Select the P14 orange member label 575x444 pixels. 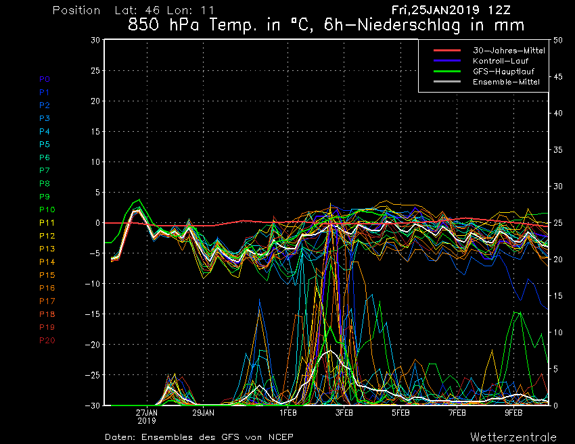pyautogui.click(x=47, y=262)
